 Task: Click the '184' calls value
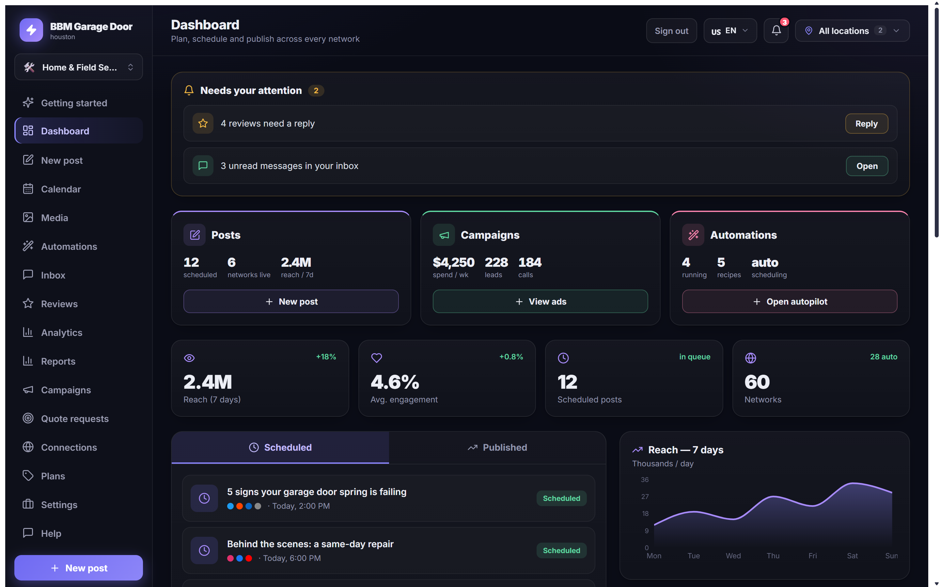click(530, 262)
